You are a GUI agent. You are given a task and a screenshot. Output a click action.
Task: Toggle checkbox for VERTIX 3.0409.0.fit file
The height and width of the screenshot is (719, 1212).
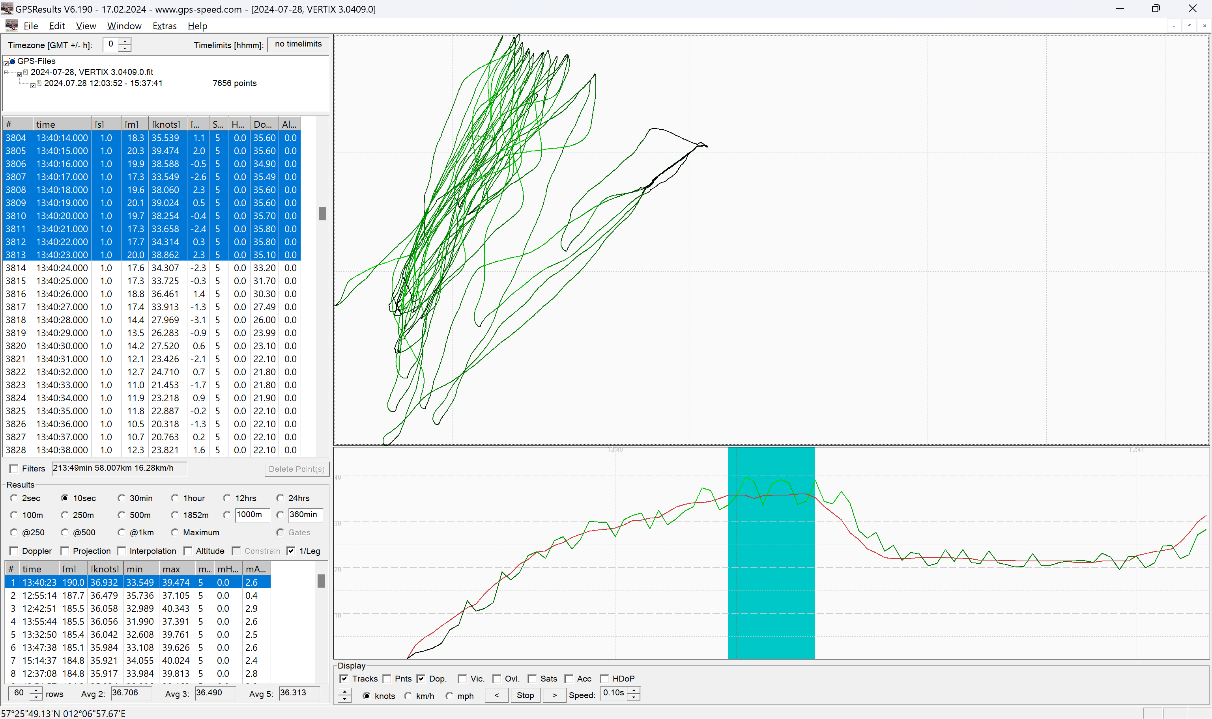[19, 74]
